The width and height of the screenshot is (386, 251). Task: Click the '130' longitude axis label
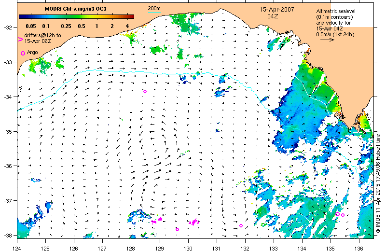click(188, 248)
